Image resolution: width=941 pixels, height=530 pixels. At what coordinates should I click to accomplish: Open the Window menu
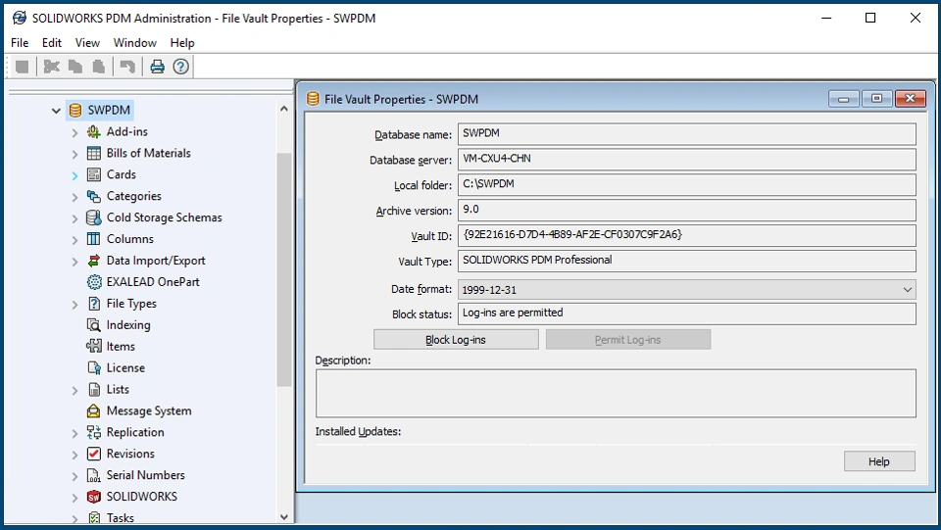click(x=134, y=43)
